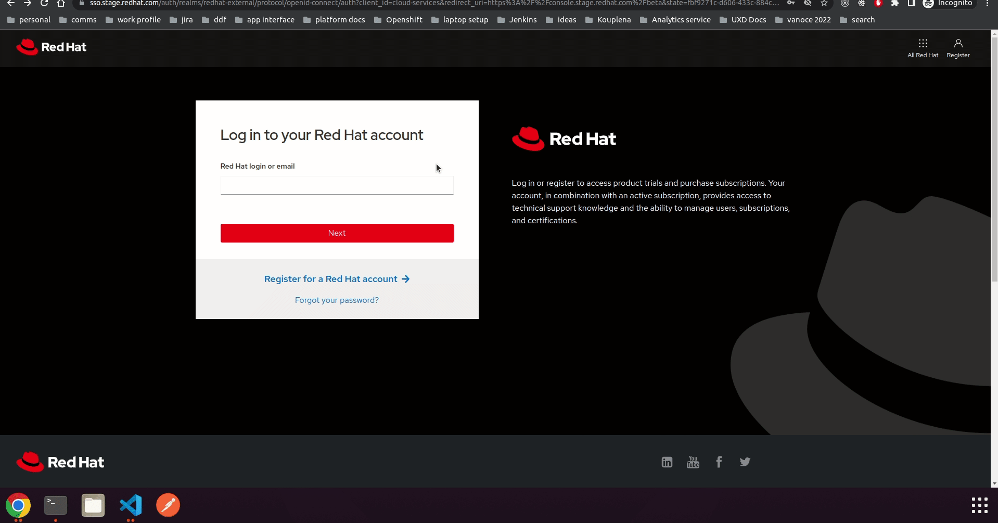Image resolution: width=998 pixels, height=523 pixels.
Task: Open the All Red Hat grid menu
Action: [923, 48]
